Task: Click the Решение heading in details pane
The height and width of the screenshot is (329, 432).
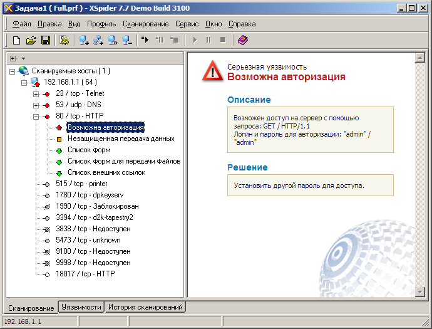Action: click(247, 167)
